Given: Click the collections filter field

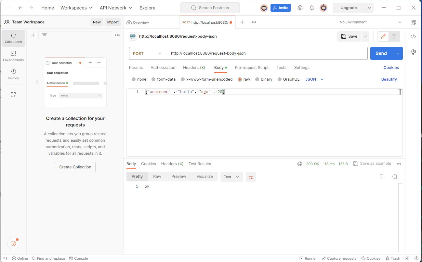Looking at the screenshot, I should click(x=75, y=35).
